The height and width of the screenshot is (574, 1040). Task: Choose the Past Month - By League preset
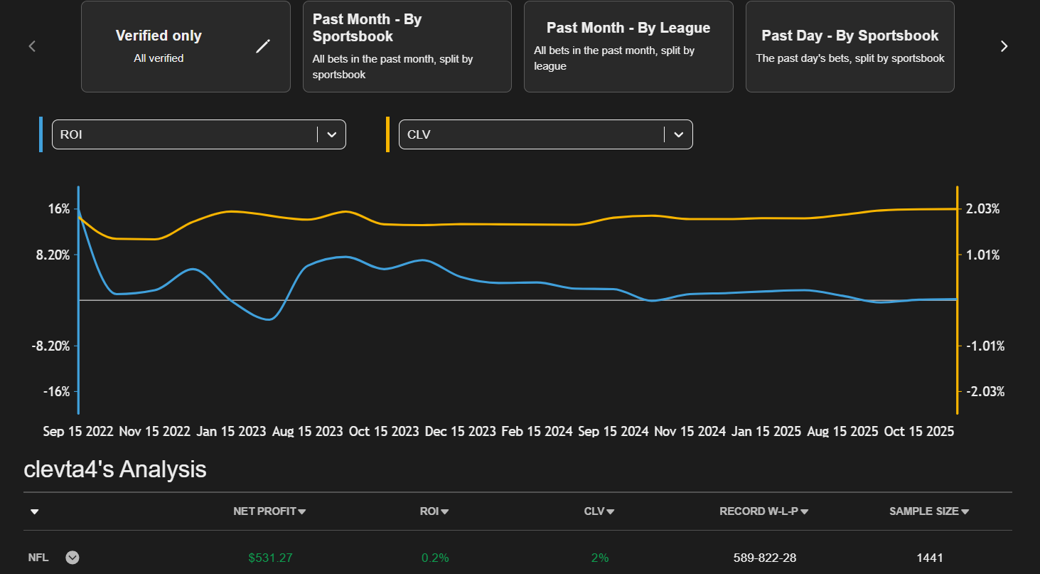(x=628, y=46)
